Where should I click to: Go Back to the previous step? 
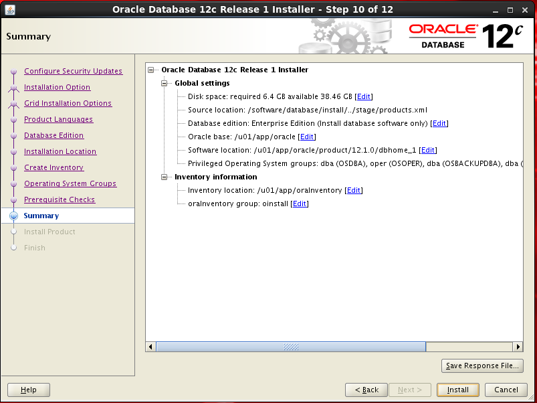[x=366, y=390]
